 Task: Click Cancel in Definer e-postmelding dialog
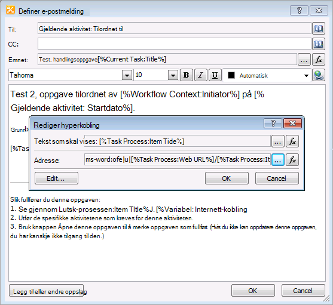pyautogui.click(x=303, y=290)
